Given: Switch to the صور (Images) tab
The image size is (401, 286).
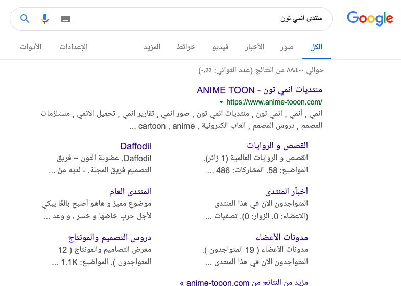Looking at the screenshot, I should [287, 47].
